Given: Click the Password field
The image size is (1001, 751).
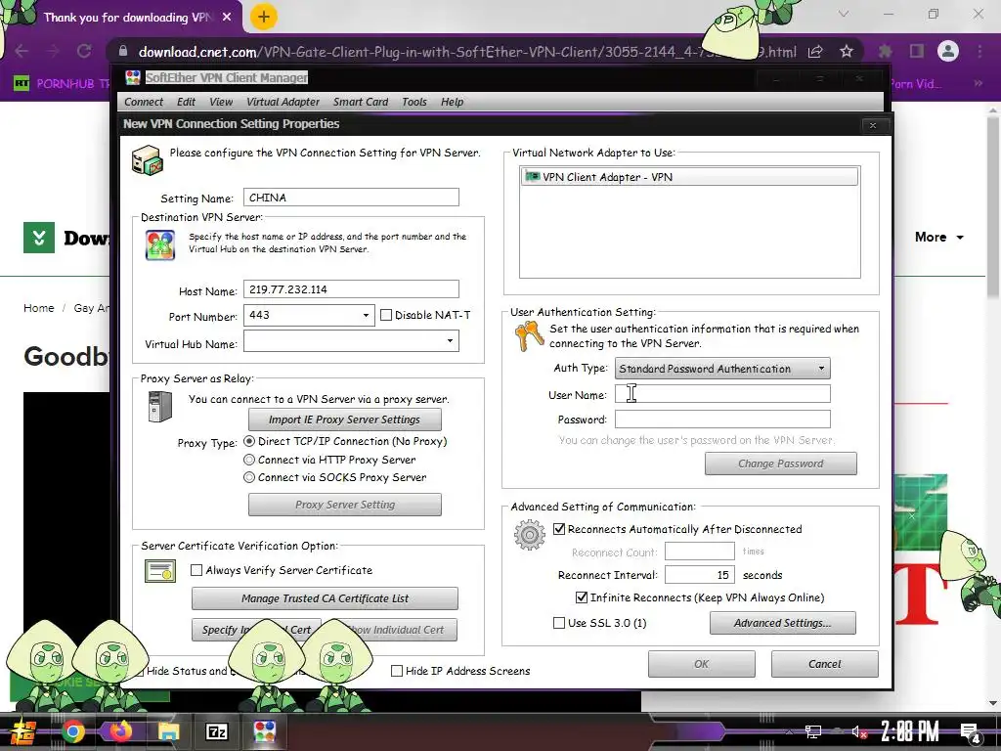Looking at the screenshot, I should pos(722,419).
